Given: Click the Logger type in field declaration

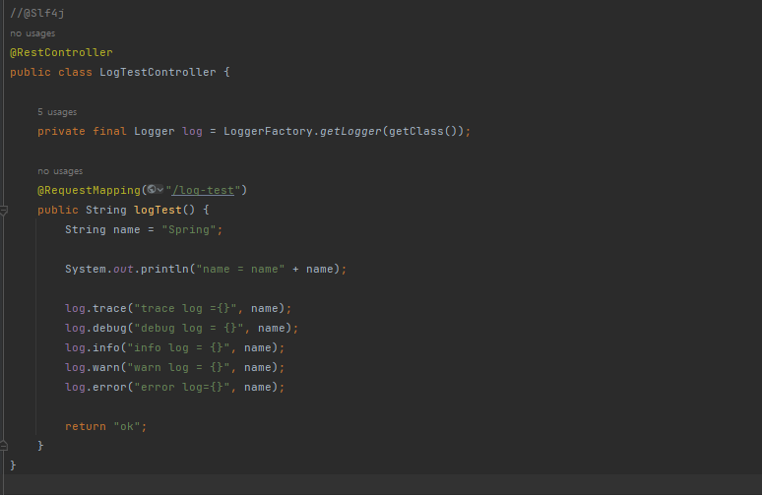Looking at the screenshot, I should tap(154, 131).
